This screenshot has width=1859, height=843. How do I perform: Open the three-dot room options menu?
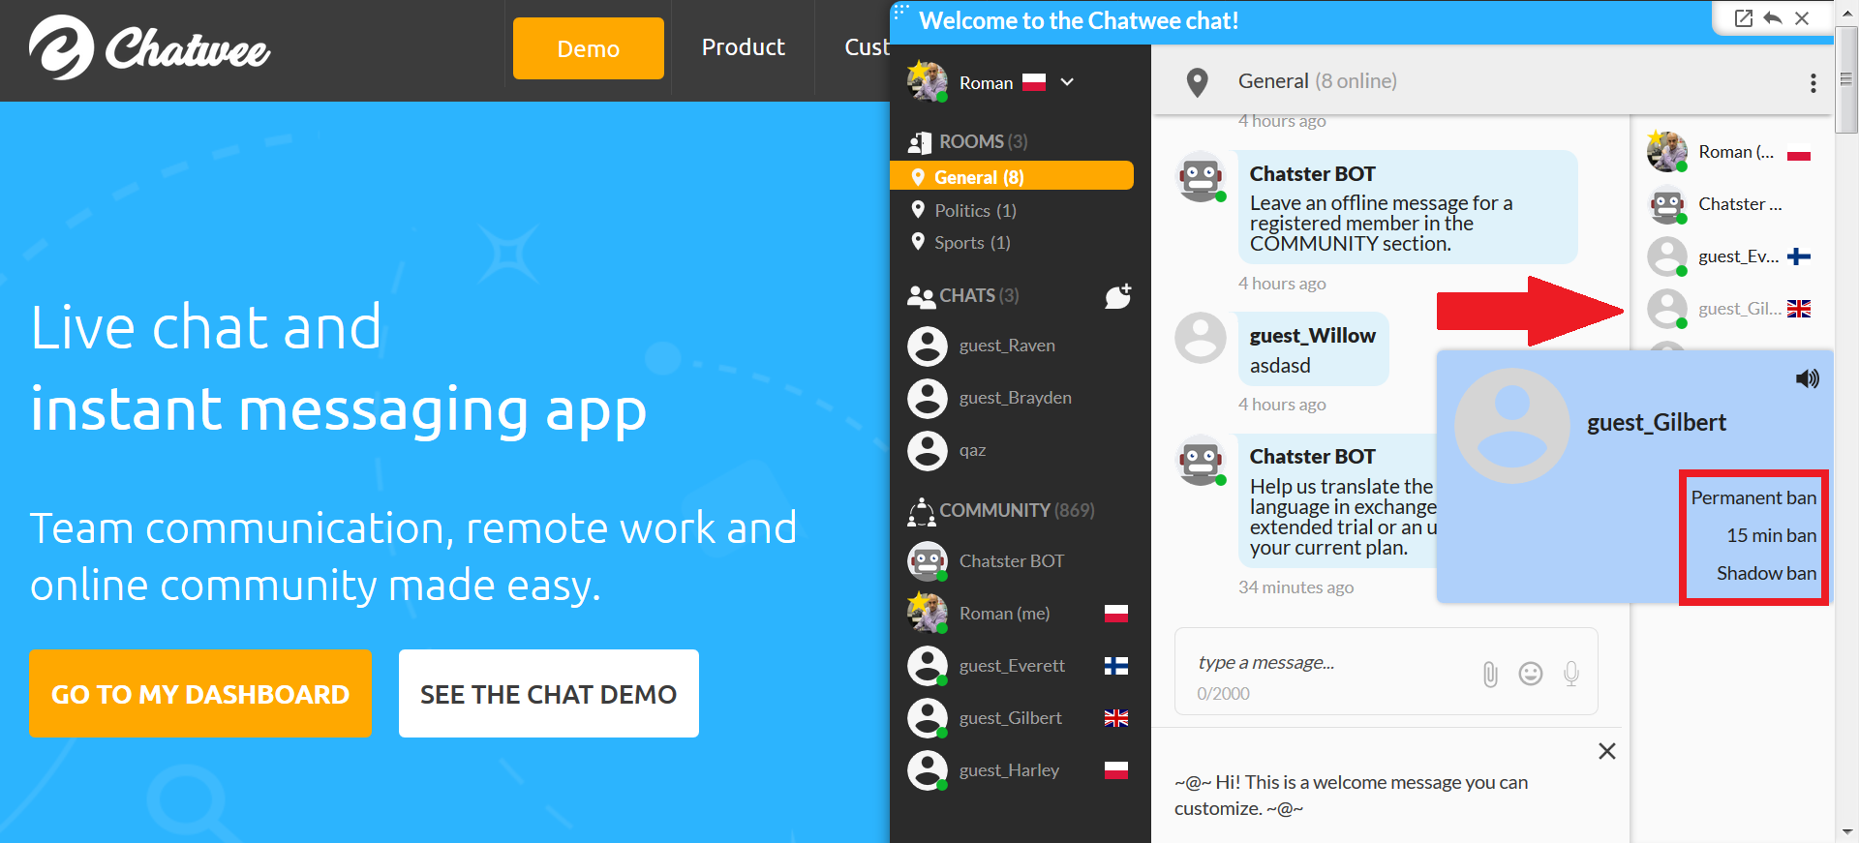pyautogui.click(x=1813, y=83)
